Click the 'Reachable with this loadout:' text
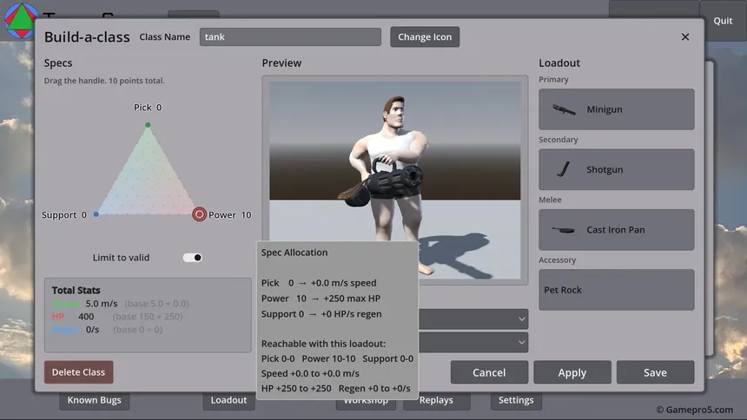Viewport: 747px width, 420px height. pos(323,344)
